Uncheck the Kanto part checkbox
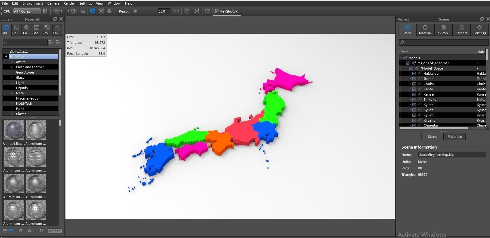Screen dimensions: 490x238 414,89
